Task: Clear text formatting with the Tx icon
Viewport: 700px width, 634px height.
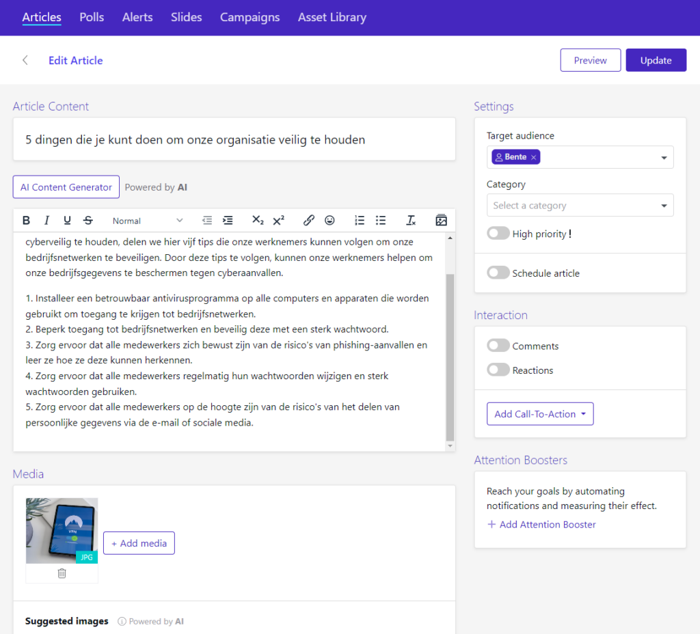Action: (411, 220)
